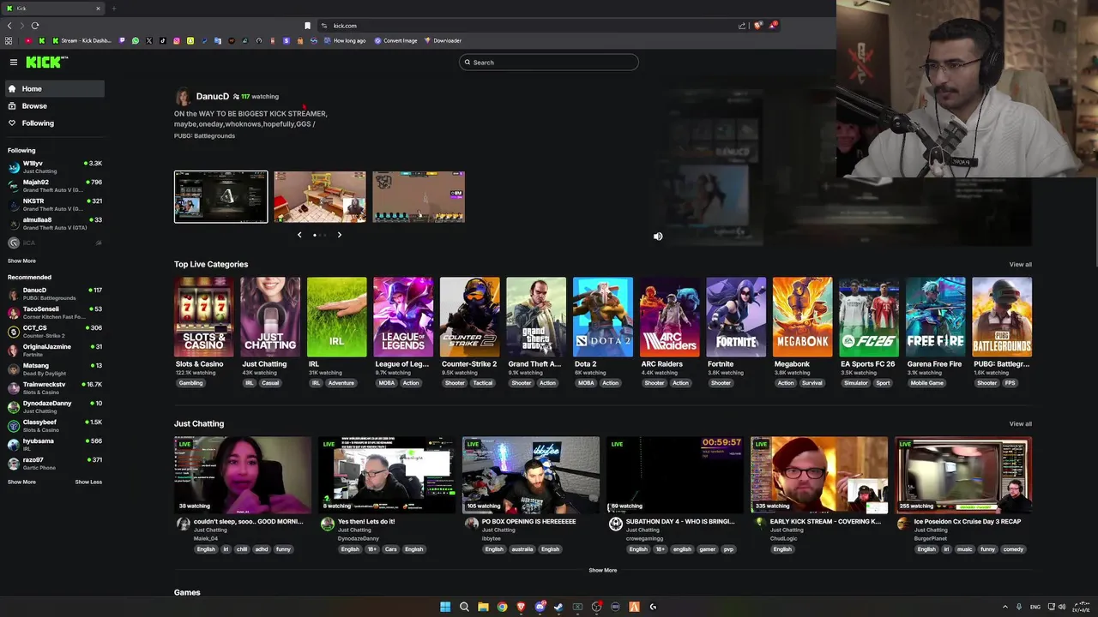The height and width of the screenshot is (617, 1098).
Task: Open new browser tab
Action: (x=113, y=9)
